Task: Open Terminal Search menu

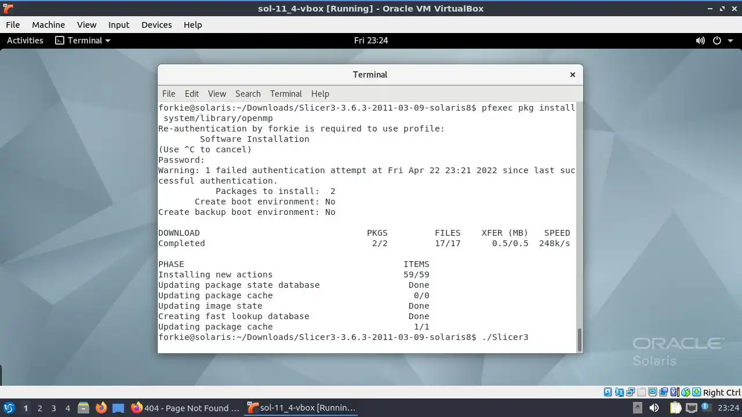Action: pos(248,94)
